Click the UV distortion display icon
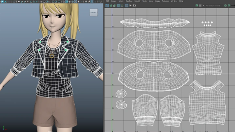Image resolution: width=235 pixels, height=132 pixels. pos(114,6)
